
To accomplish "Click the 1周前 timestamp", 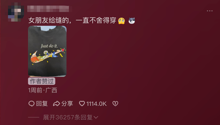I will (35, 90).
